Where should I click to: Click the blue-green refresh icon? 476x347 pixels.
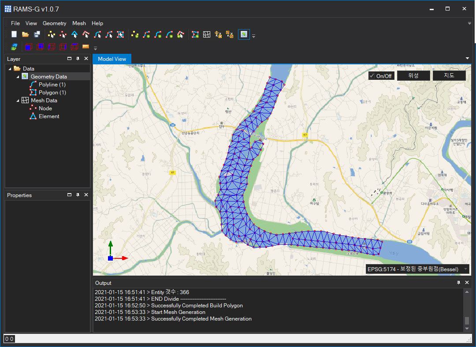tap(14, 47)
